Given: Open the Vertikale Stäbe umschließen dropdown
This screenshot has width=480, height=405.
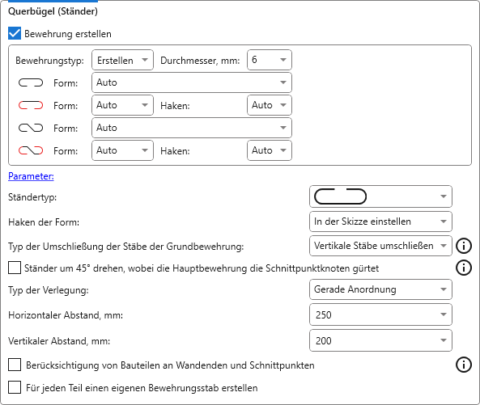Looking at the screenshot, I should tap(380, 246).
